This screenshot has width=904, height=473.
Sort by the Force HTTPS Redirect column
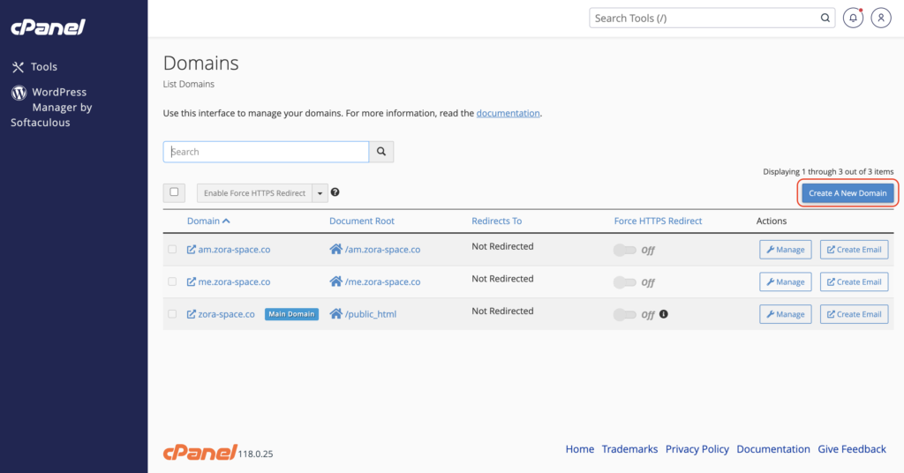658,221
